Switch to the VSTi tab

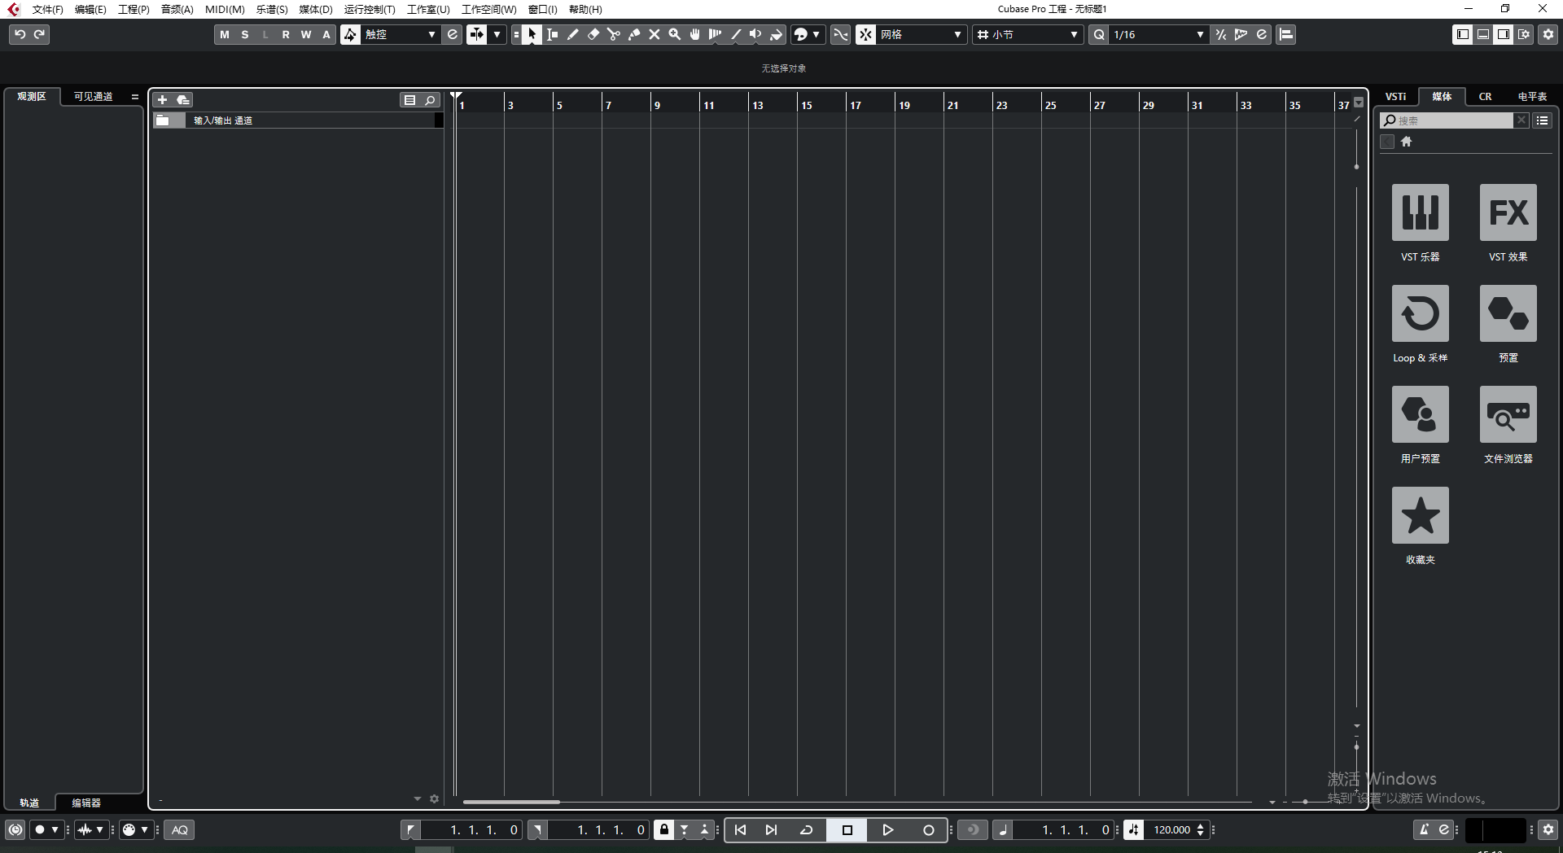(x=1395, y=96)
